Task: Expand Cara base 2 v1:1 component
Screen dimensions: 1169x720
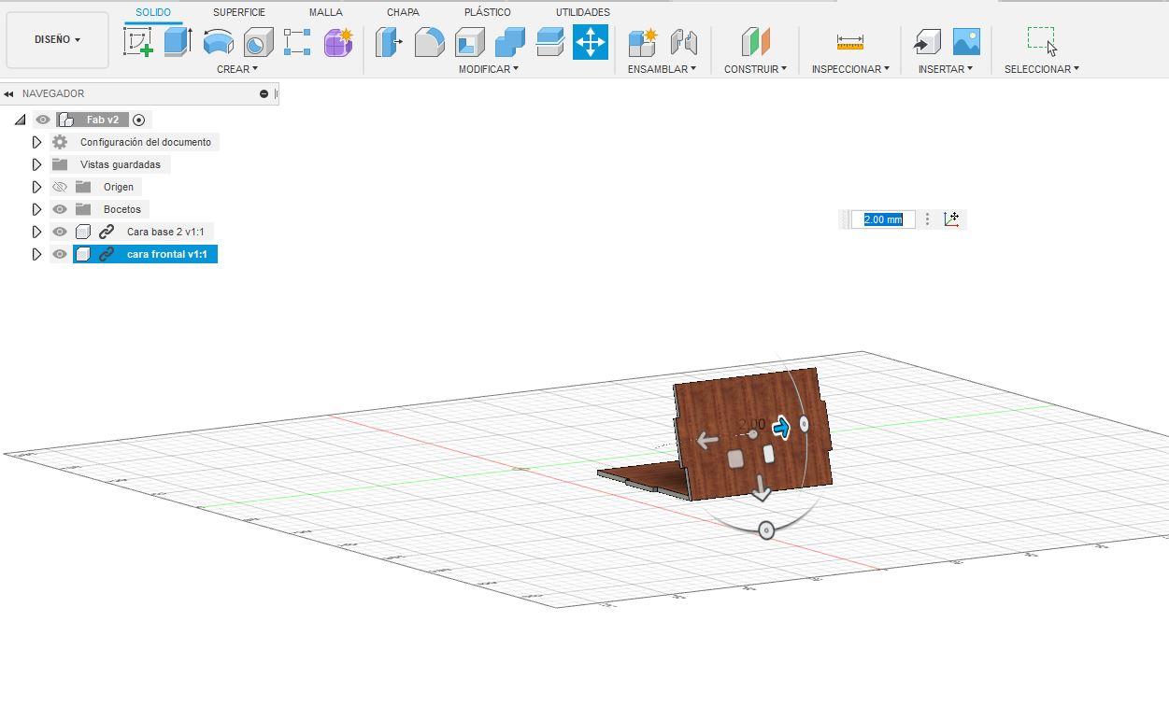Action: (36, 232)
